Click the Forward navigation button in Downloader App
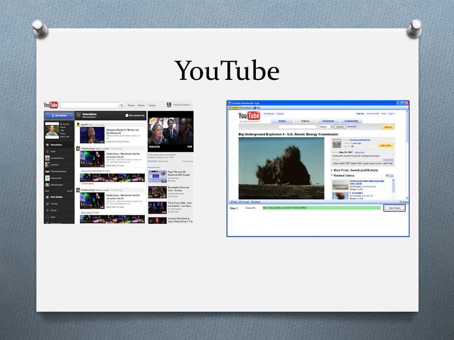454x340 pixels. [244, 202]
